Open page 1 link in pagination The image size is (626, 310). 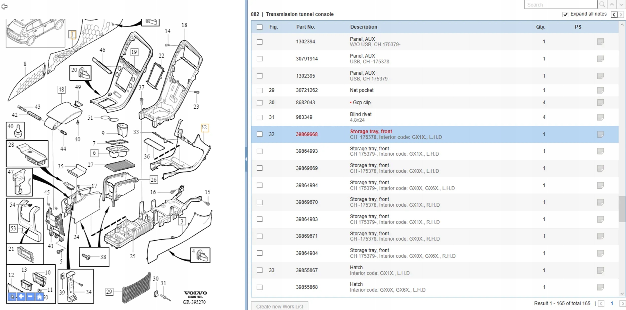(612, 303)
